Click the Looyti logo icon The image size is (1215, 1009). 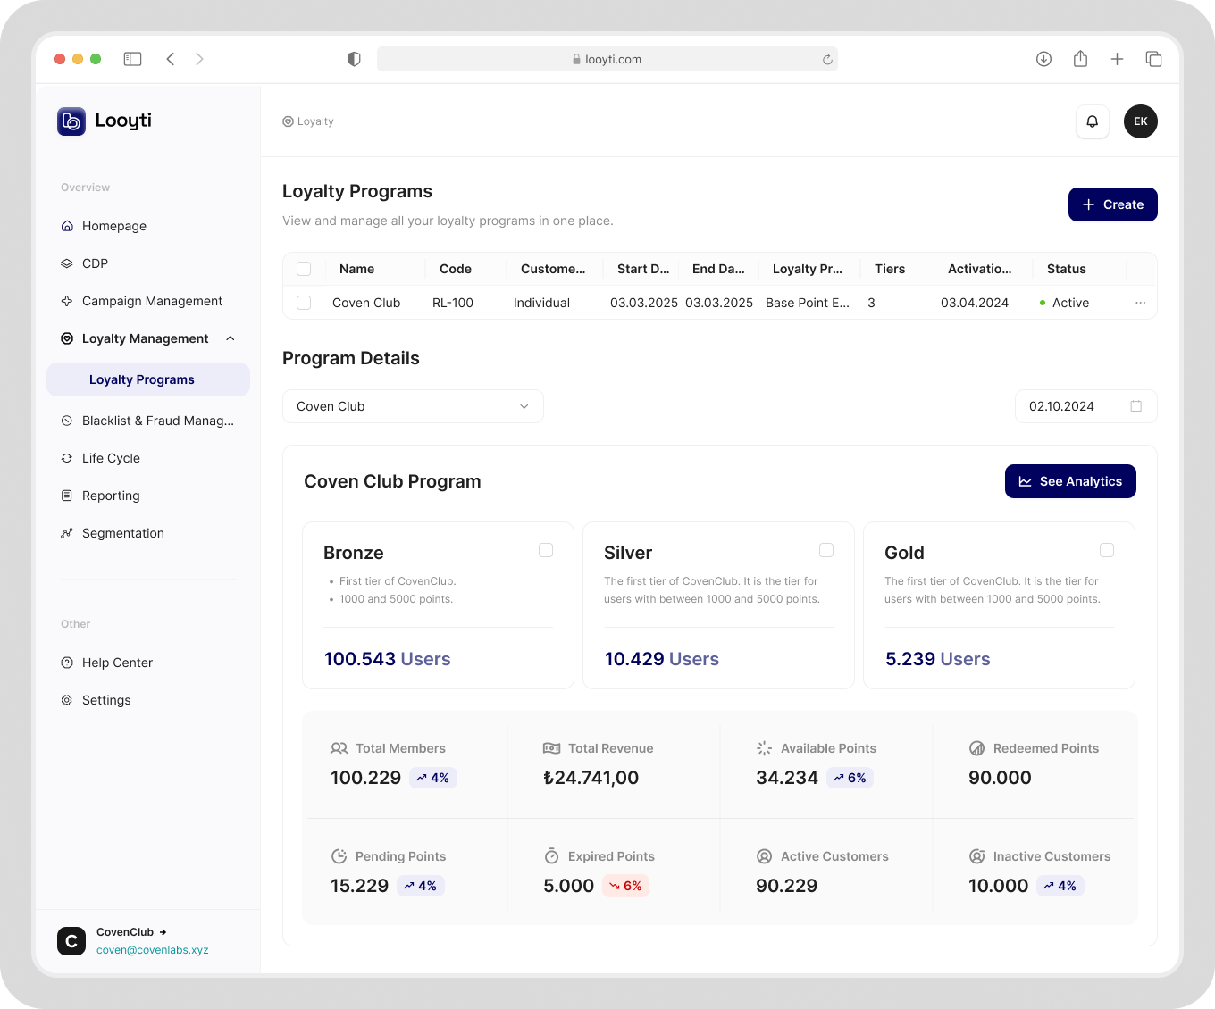71,121
